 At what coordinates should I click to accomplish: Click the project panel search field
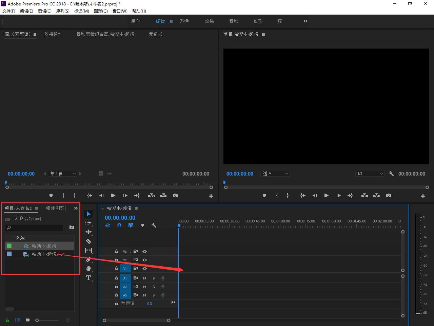34,228
